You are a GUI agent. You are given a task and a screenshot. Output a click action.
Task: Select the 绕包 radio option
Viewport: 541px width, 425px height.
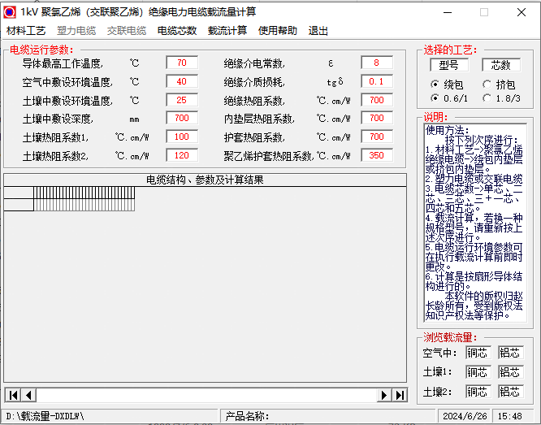435,85
